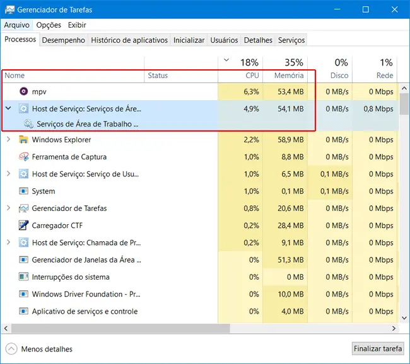Click the mpv process icon

coord(24,92)
